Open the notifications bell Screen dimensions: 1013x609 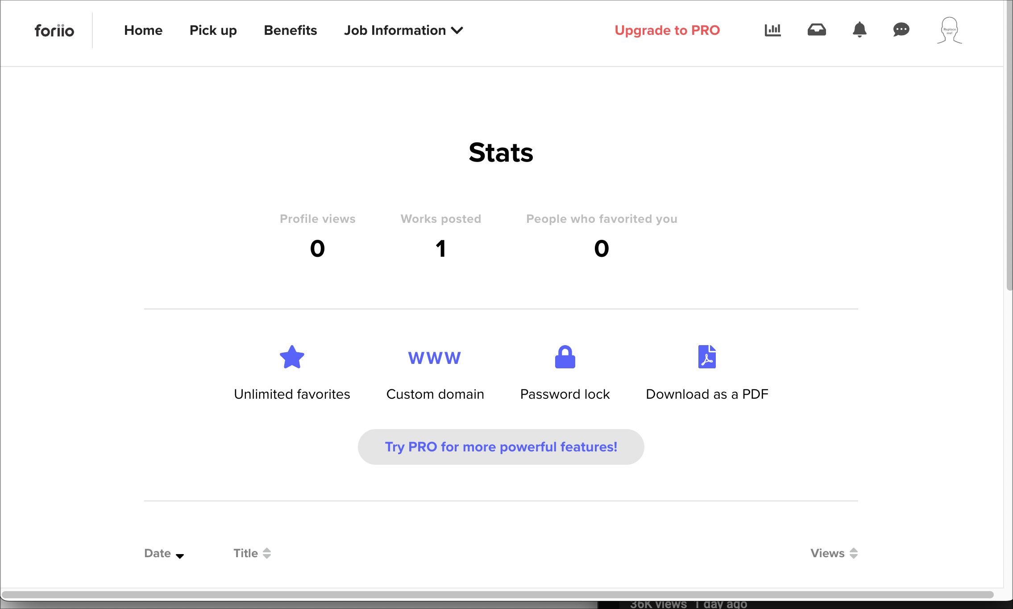point(859,30)
